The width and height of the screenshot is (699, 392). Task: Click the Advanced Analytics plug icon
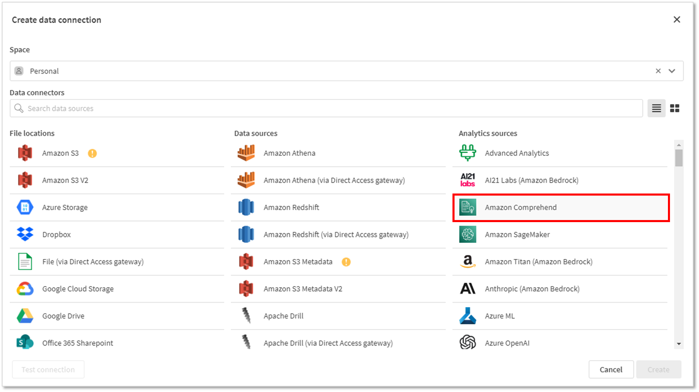468,153
